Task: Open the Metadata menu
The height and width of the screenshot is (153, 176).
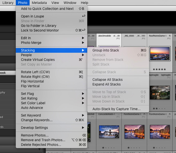Action: pos(39,2)
